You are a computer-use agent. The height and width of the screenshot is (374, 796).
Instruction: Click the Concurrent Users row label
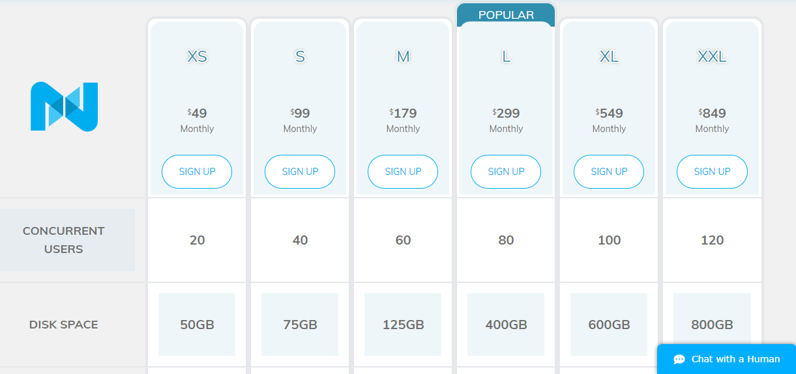[63, 240]
